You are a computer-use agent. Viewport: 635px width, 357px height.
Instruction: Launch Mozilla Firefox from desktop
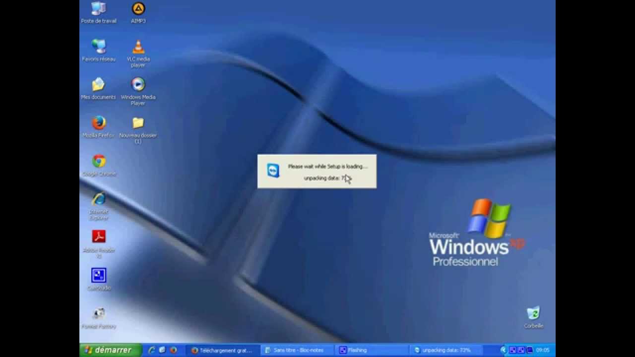tap(99, 127)
